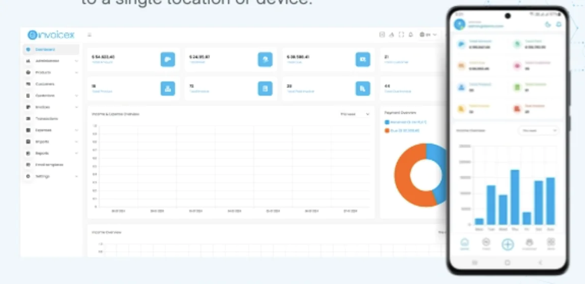This screenshot has height=284, width=585.
Task: Click the Total Invoice card icon
Action: click(265, 89)
